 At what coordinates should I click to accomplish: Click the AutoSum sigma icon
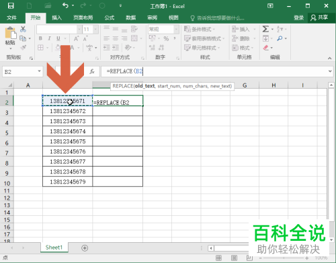point(265,29)
